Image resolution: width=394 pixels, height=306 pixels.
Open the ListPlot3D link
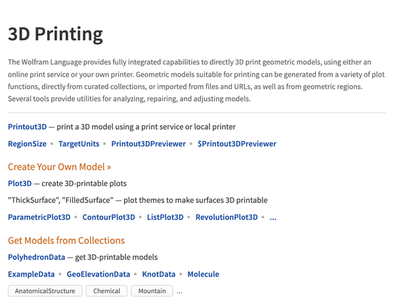(x=165, y=217)
